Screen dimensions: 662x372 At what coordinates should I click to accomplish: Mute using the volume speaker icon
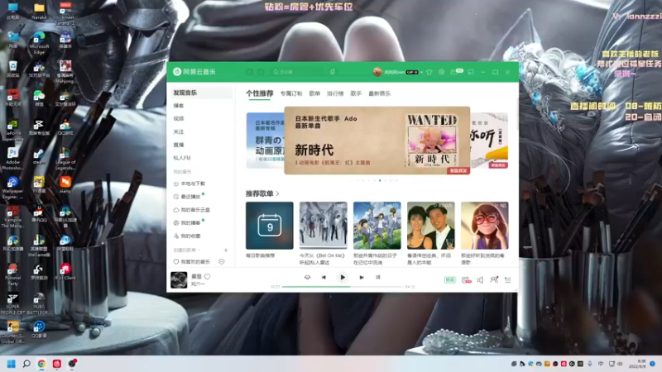480,279
